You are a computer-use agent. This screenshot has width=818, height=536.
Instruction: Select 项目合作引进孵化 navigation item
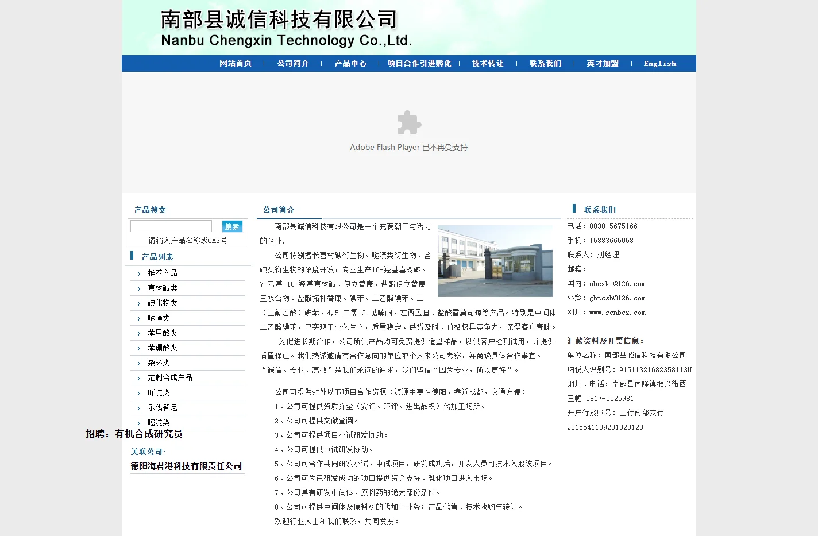tap(419, 64)
